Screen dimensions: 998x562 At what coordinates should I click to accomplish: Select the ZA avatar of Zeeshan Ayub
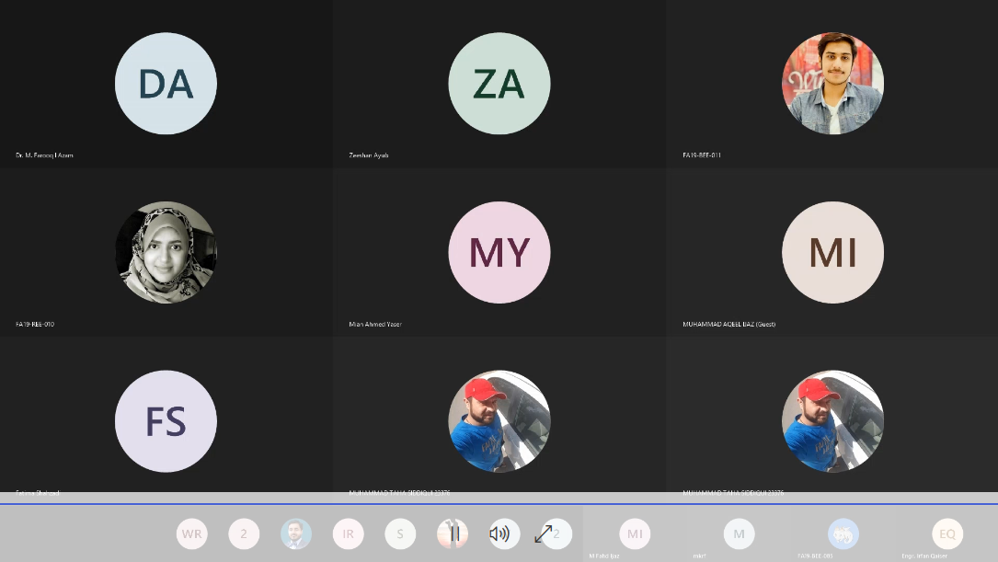[499, 84]
